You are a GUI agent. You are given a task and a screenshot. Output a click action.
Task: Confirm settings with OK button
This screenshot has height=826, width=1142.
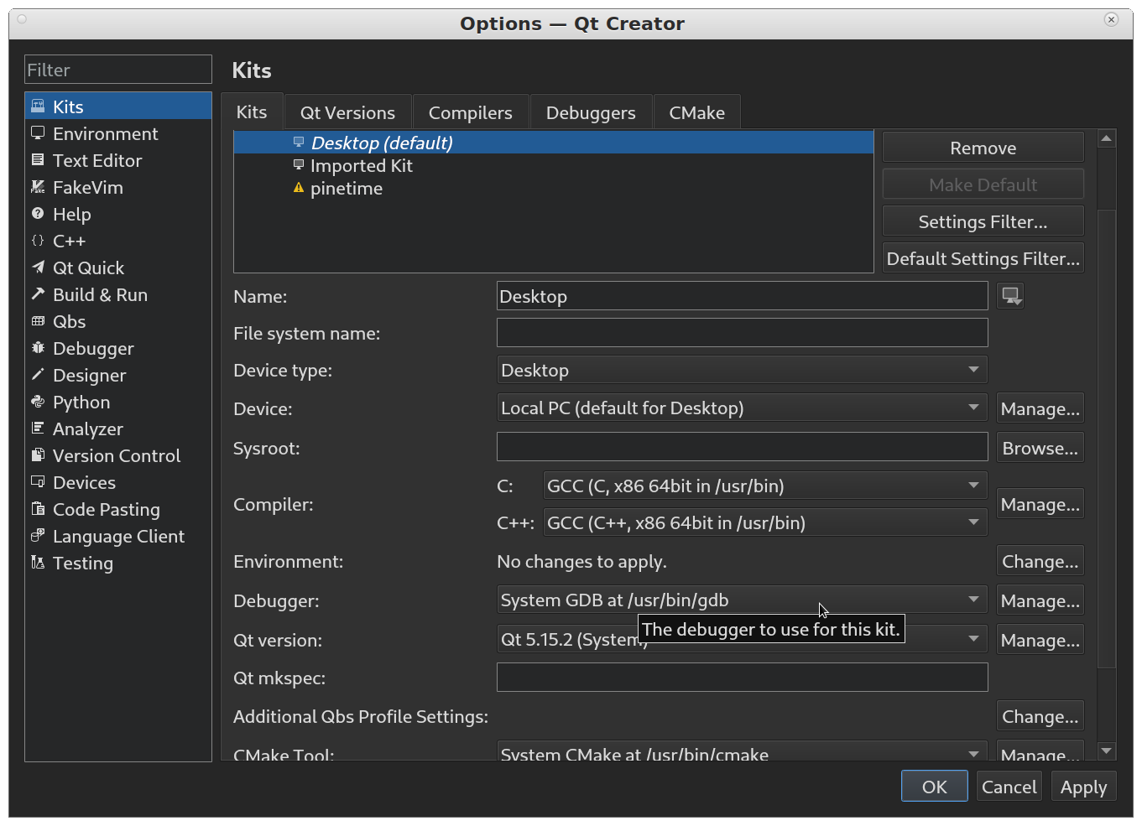pos(935,787)
